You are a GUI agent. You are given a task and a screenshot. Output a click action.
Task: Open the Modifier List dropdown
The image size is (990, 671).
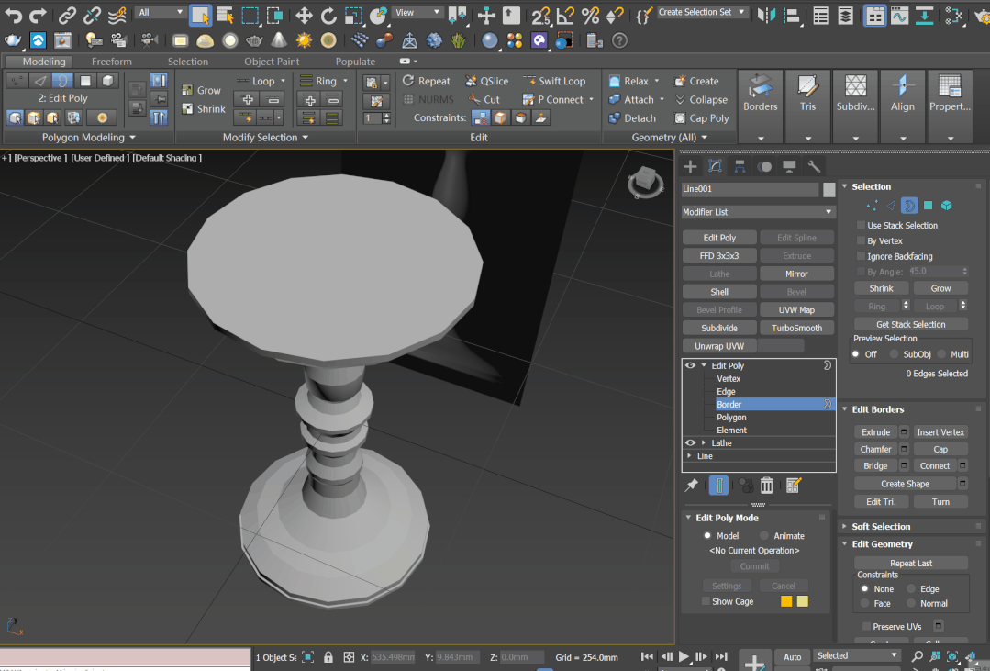(x=758, y=212)
